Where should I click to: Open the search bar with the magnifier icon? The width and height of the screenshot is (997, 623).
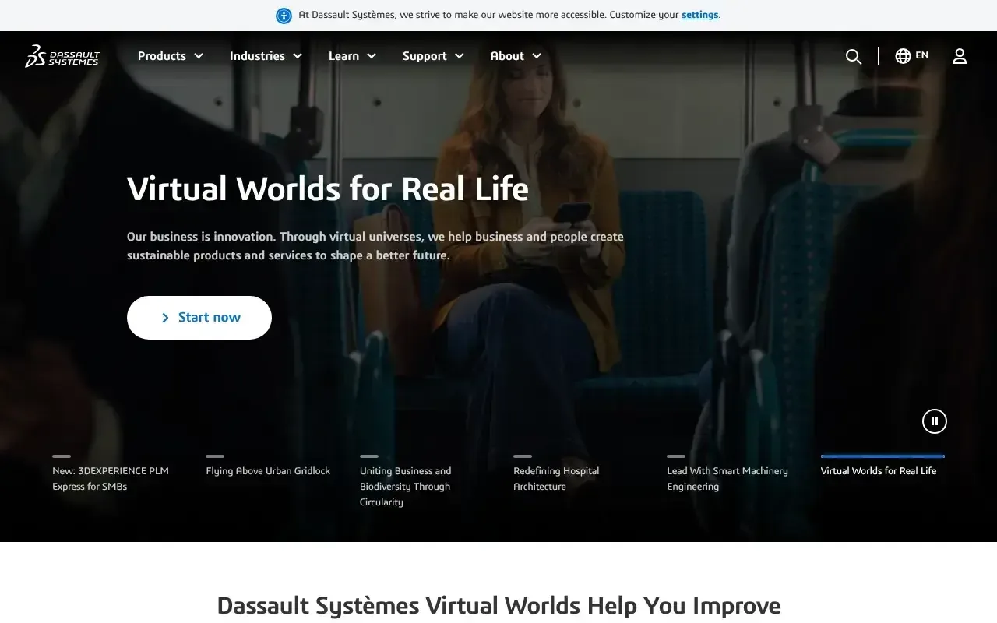853,55
